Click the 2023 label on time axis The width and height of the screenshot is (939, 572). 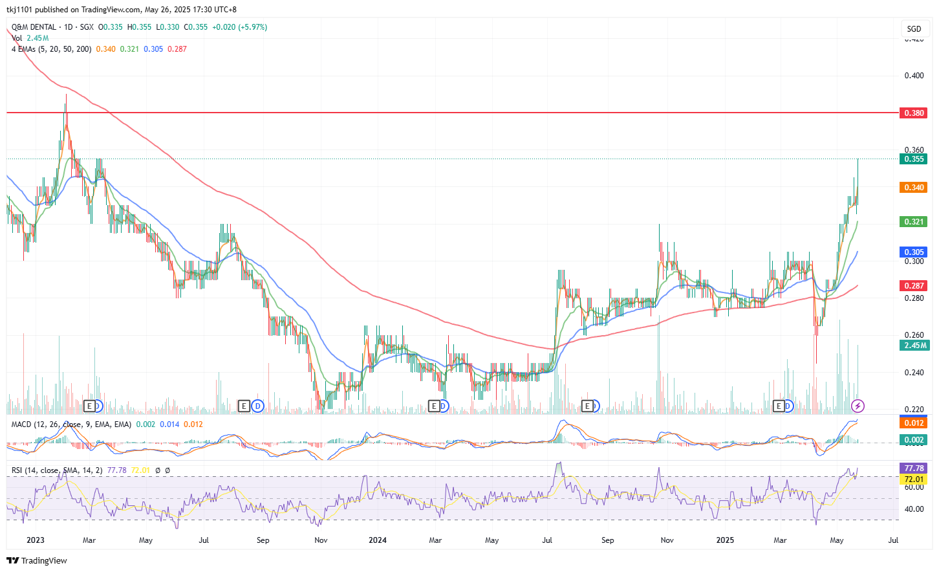36,540
